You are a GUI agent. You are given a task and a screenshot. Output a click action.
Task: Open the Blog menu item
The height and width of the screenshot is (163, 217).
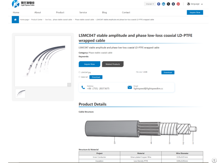coord(104,13)
